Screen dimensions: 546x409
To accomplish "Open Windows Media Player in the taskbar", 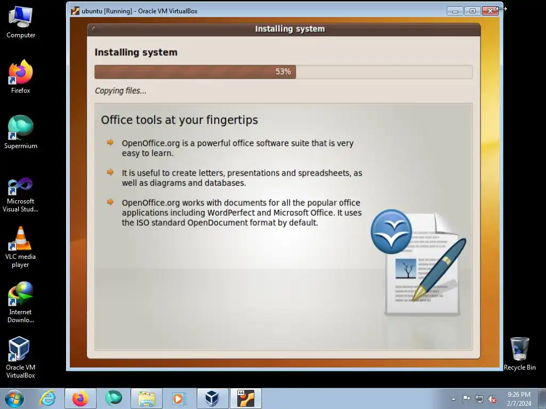I will click(x=179, y=398).
